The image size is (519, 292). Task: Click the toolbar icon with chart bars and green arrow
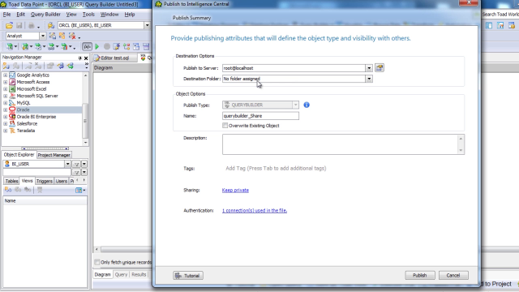click(64, 47)
